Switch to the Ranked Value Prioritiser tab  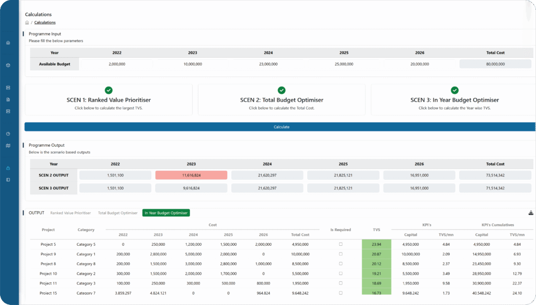(x=71, y=213)
